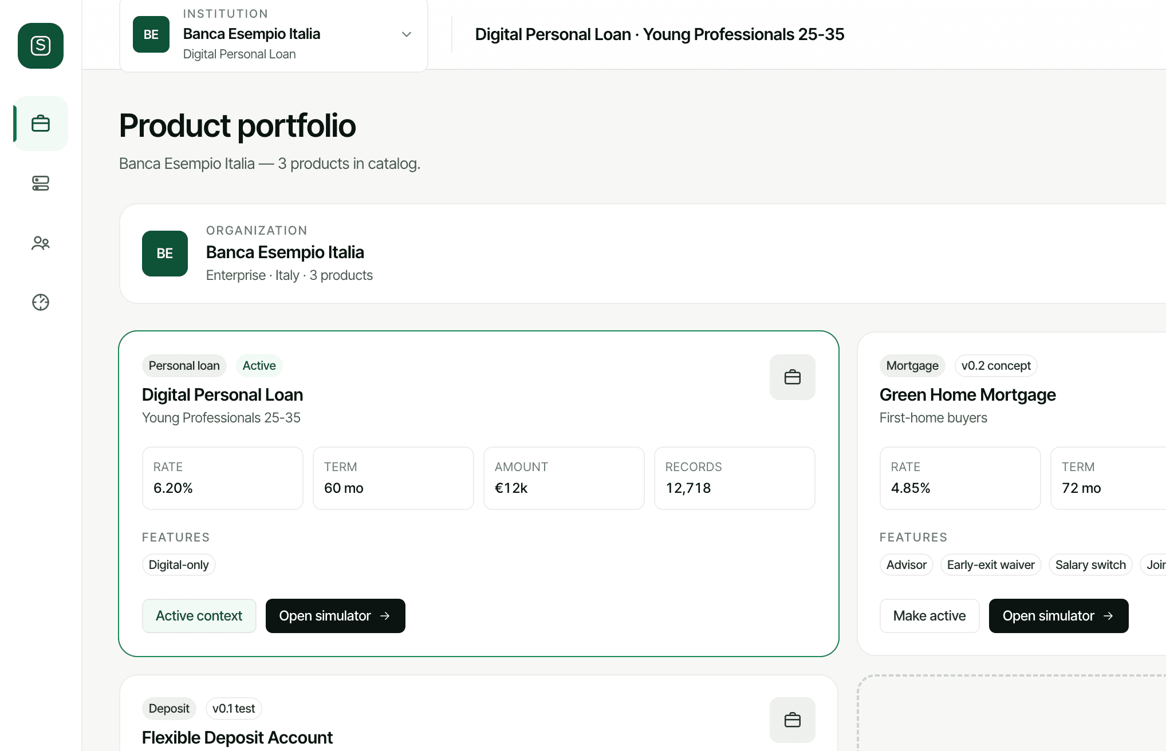Open simulator for Digital Personal Loan

pos(336,616)
